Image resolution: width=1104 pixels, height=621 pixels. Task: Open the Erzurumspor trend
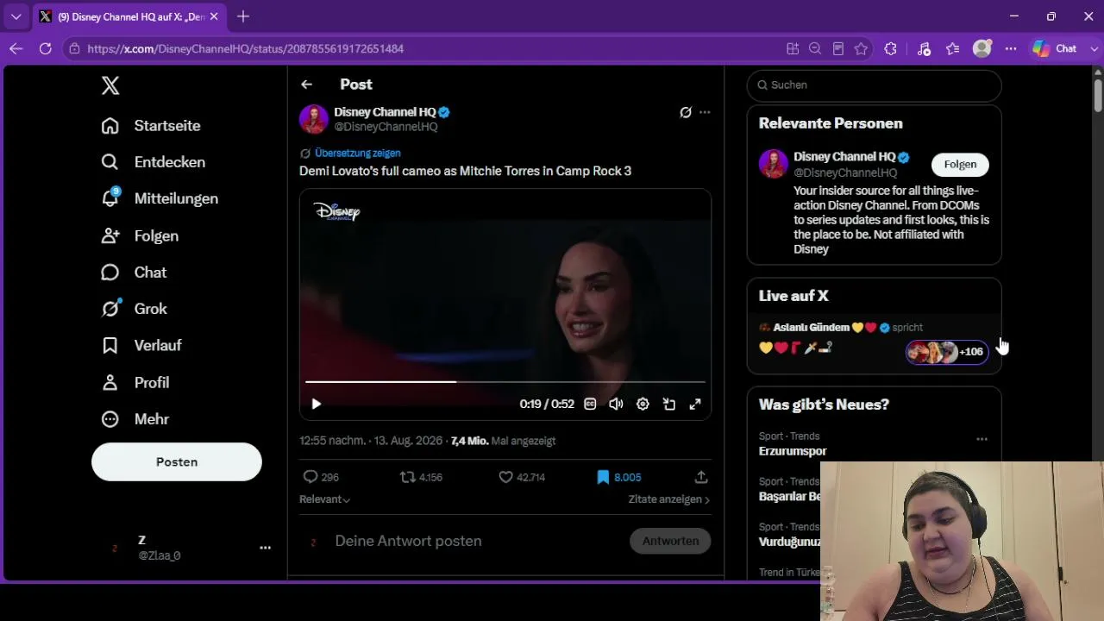point(793,451)
